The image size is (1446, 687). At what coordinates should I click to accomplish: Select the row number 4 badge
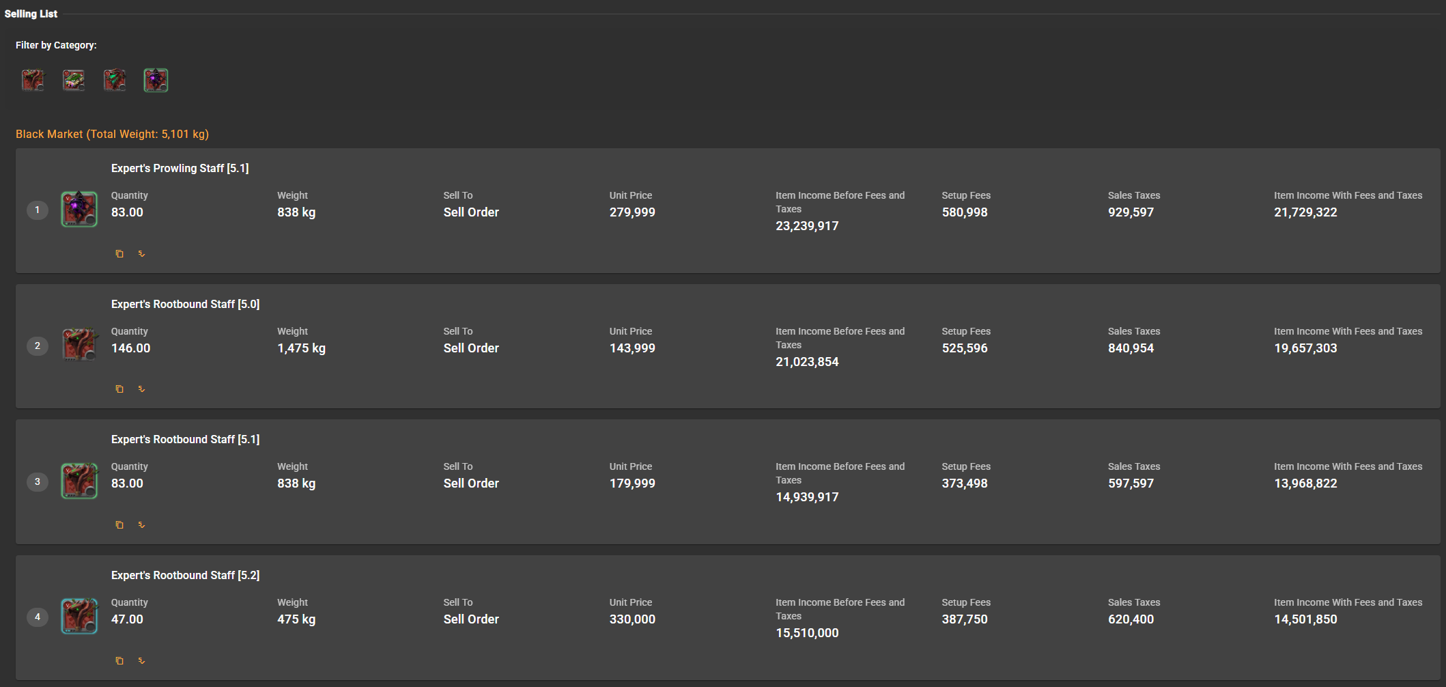click(x=38, y=617)
